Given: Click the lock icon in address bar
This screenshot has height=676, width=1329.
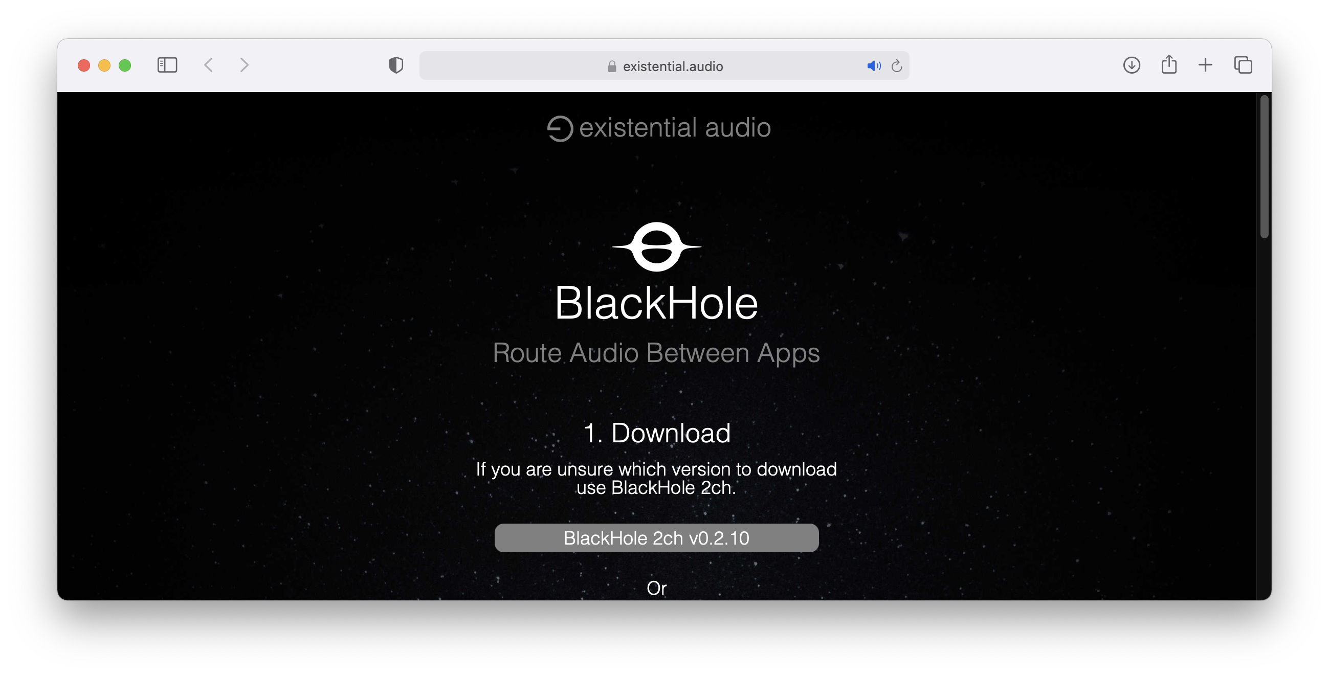Looking at the screenshot, I should click(612, 66).
